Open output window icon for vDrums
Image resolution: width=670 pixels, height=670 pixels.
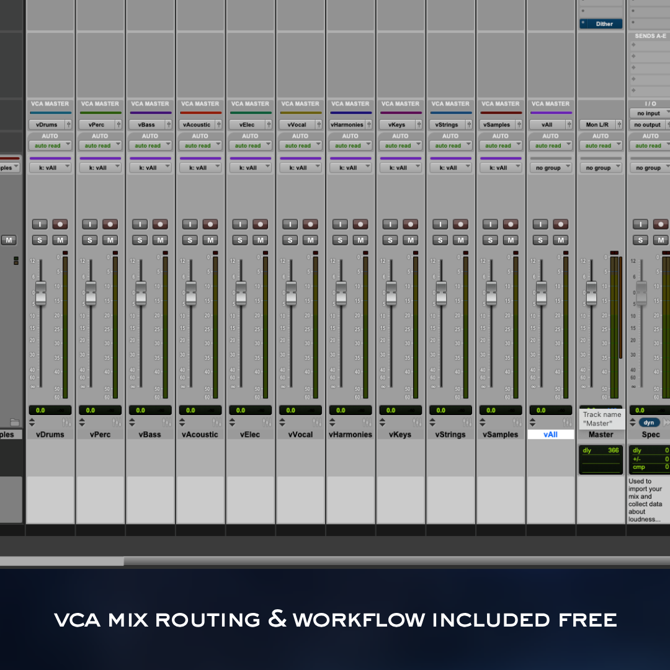pos(67,422)
